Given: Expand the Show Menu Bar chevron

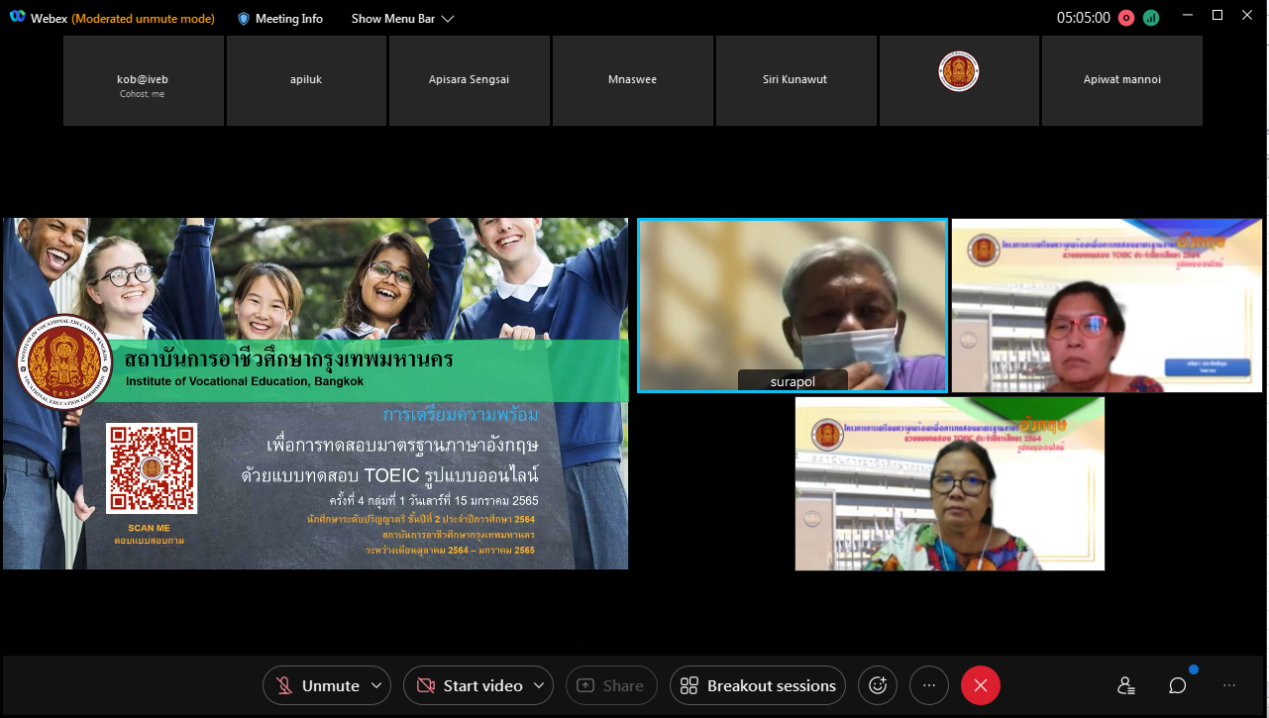Looking at the screenshot, I should (x=448, y=19).
